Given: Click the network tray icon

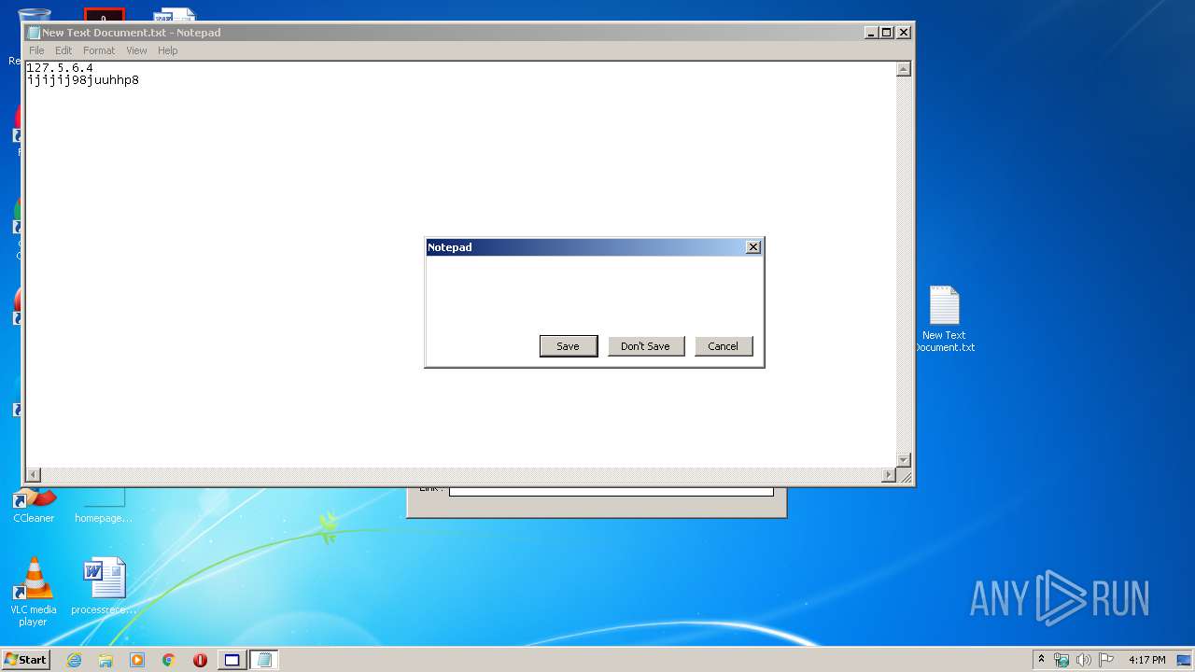Looking at the screenshot, I should (1061, 660).
